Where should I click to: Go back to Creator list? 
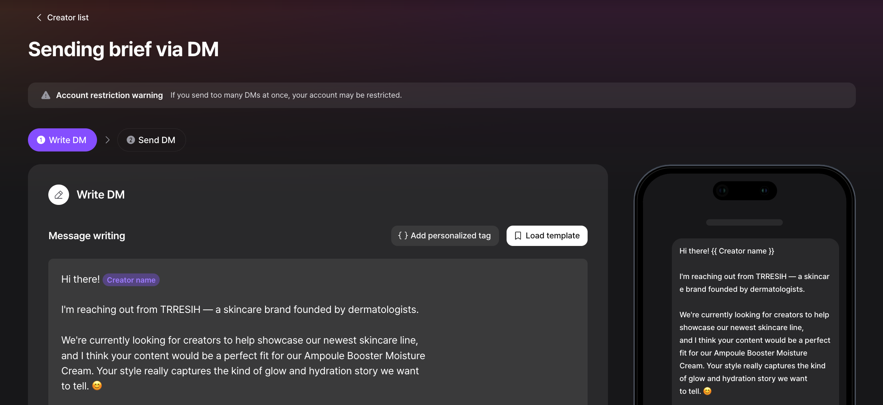click(x=63, y=18)
